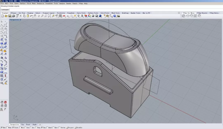Disable the End object snap checkbox

[x=1, y=128]
